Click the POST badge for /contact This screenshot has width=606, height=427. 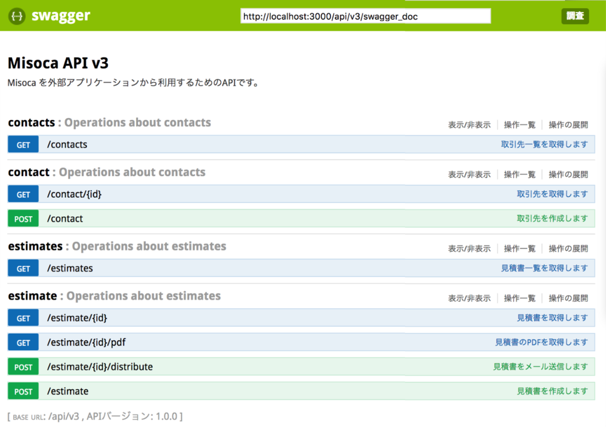pos(23,219)
